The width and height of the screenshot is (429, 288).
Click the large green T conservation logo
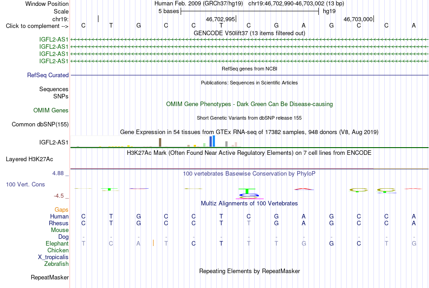[x=247, y=191]
